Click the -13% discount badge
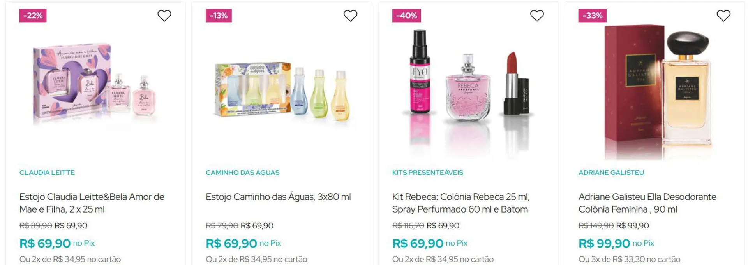The image size is (748, 265). (x=219, y=16)
